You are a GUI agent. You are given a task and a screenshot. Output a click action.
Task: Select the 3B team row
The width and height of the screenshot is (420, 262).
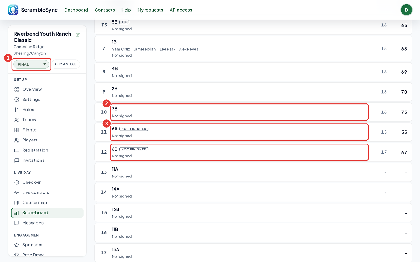coord(253,112)
